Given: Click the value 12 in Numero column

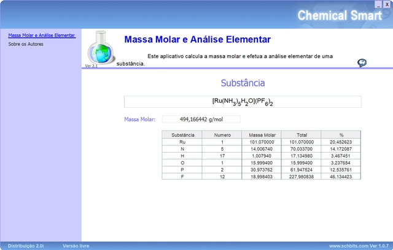Looking at the screenshot, I should 222,176.
